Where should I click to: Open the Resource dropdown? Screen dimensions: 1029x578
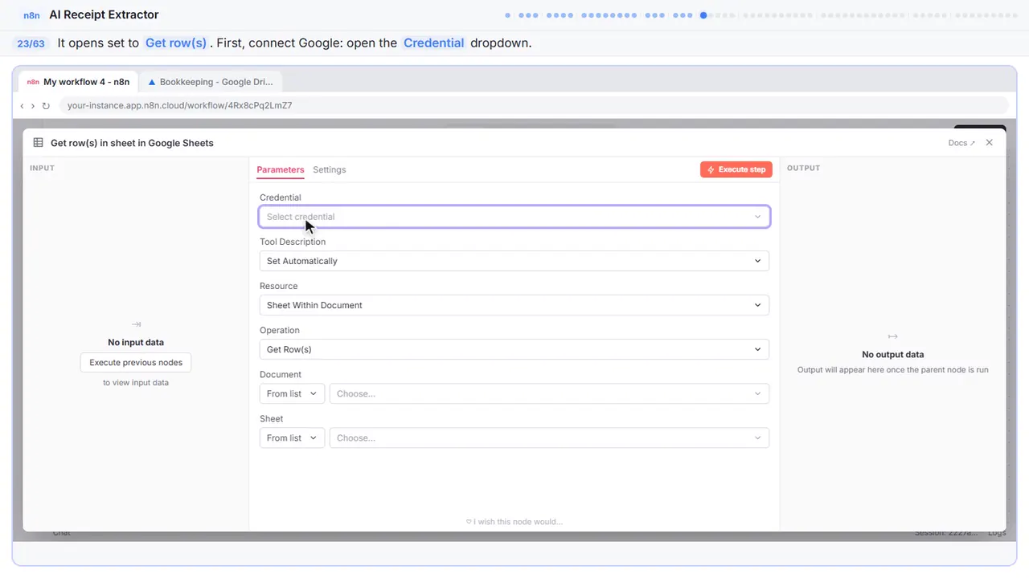[514, 305]
